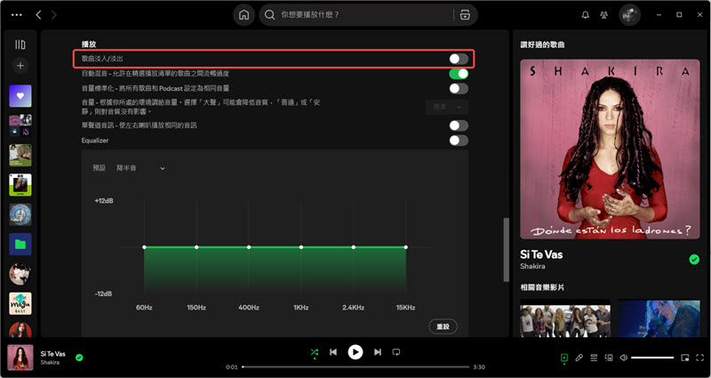Open the mini player
The width and height of the screenshot is (711, 378).
click(684, 358)
